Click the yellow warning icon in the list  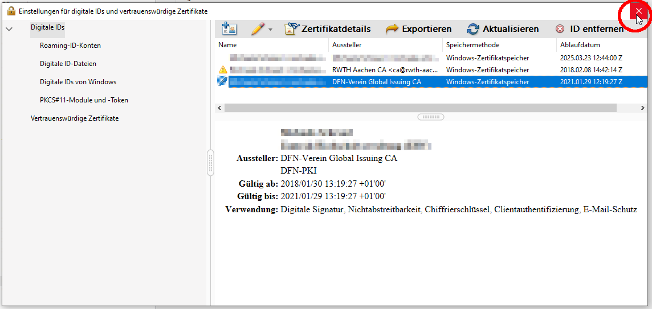[222, 70]
